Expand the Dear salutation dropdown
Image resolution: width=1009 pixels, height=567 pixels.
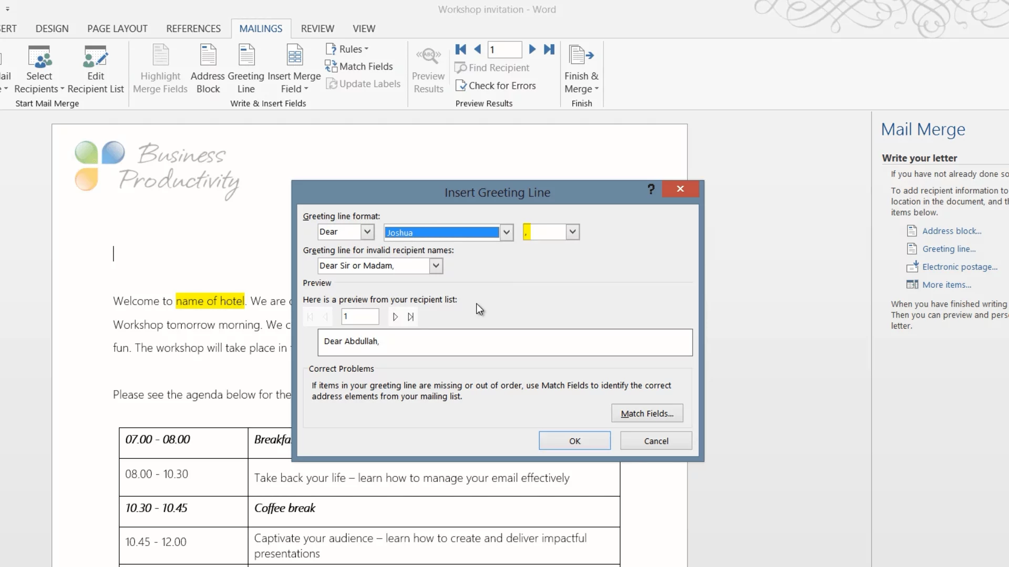coord(367,232)
